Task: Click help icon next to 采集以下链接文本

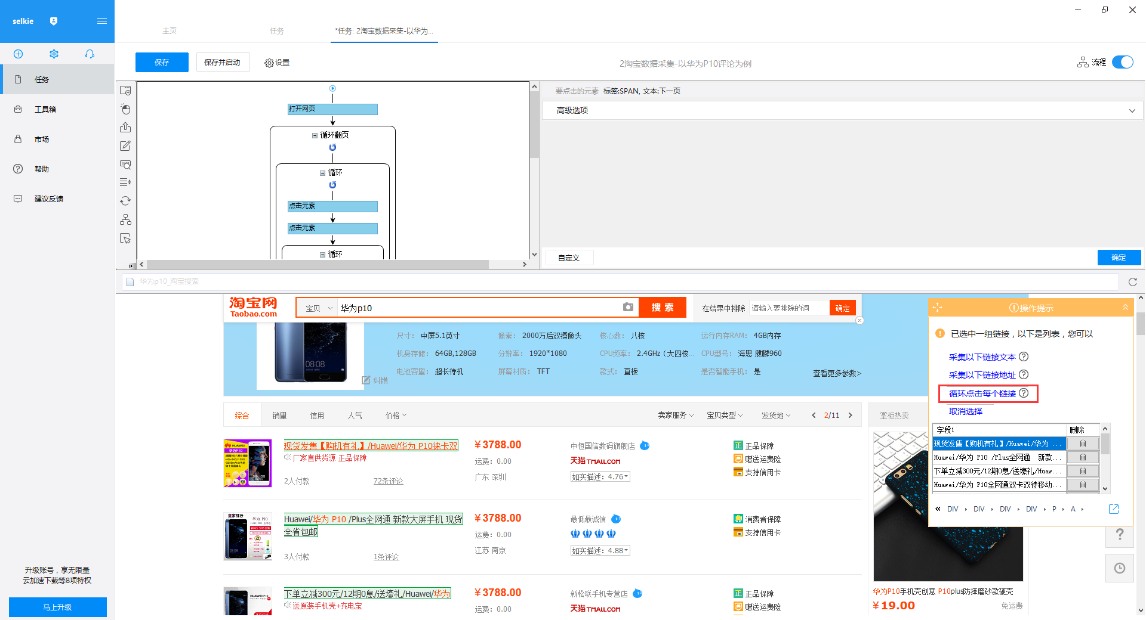Action: pyautogui.click(x=1024, y=356)
